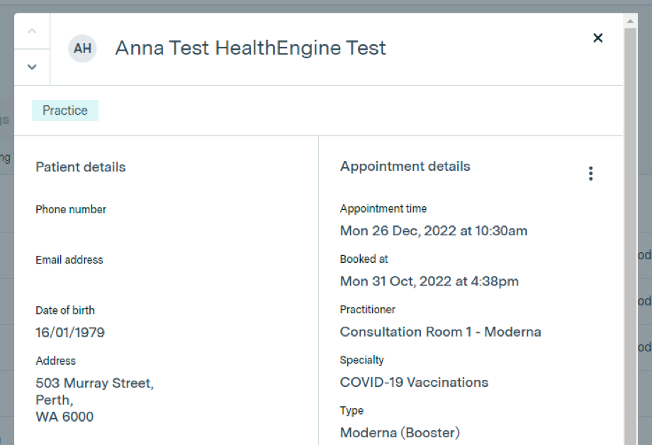Click the Email address field label

click(x=69, y=260)
